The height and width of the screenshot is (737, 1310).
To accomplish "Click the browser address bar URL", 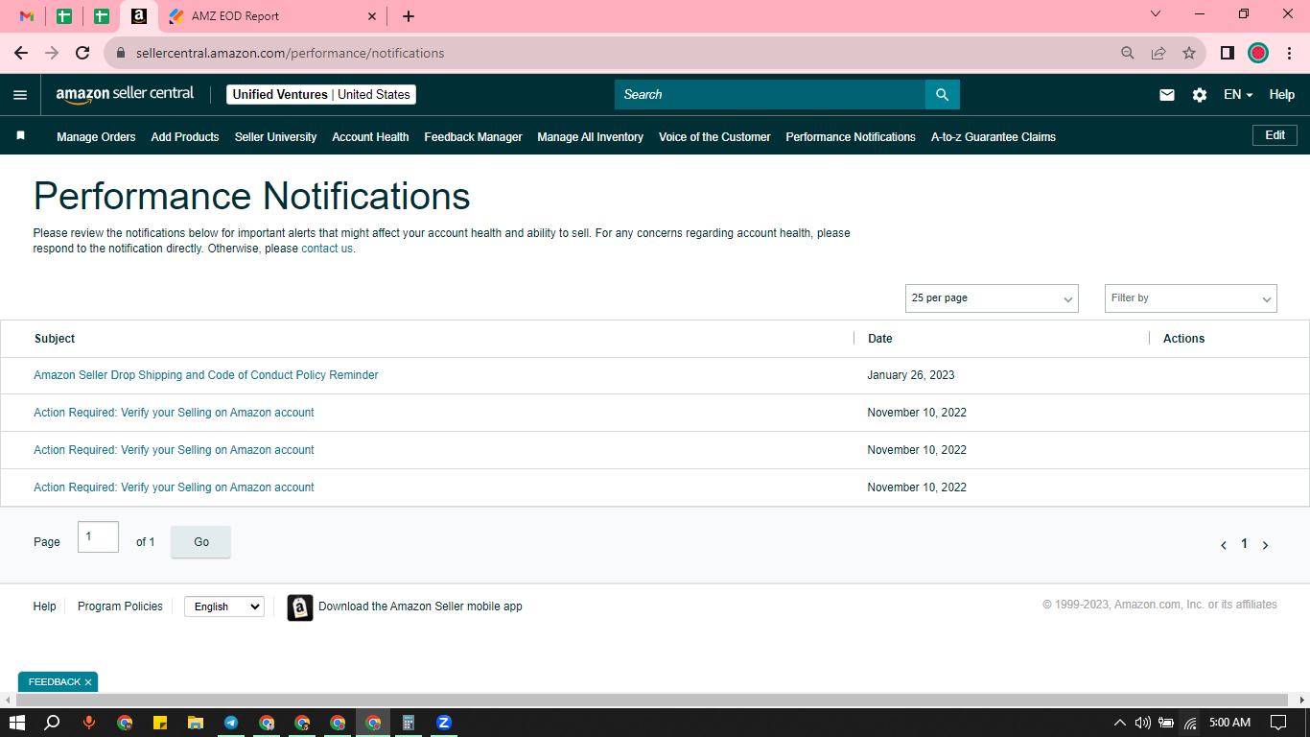I will pyautogui.click(x=290, y=53).
